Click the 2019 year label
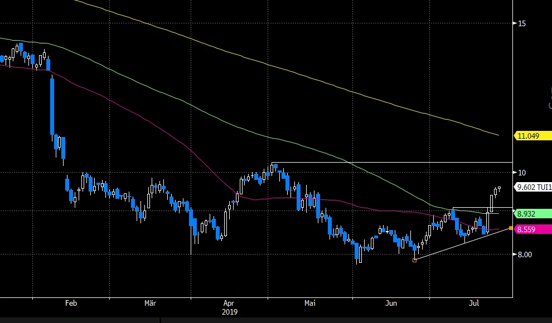 pos(230,312)
